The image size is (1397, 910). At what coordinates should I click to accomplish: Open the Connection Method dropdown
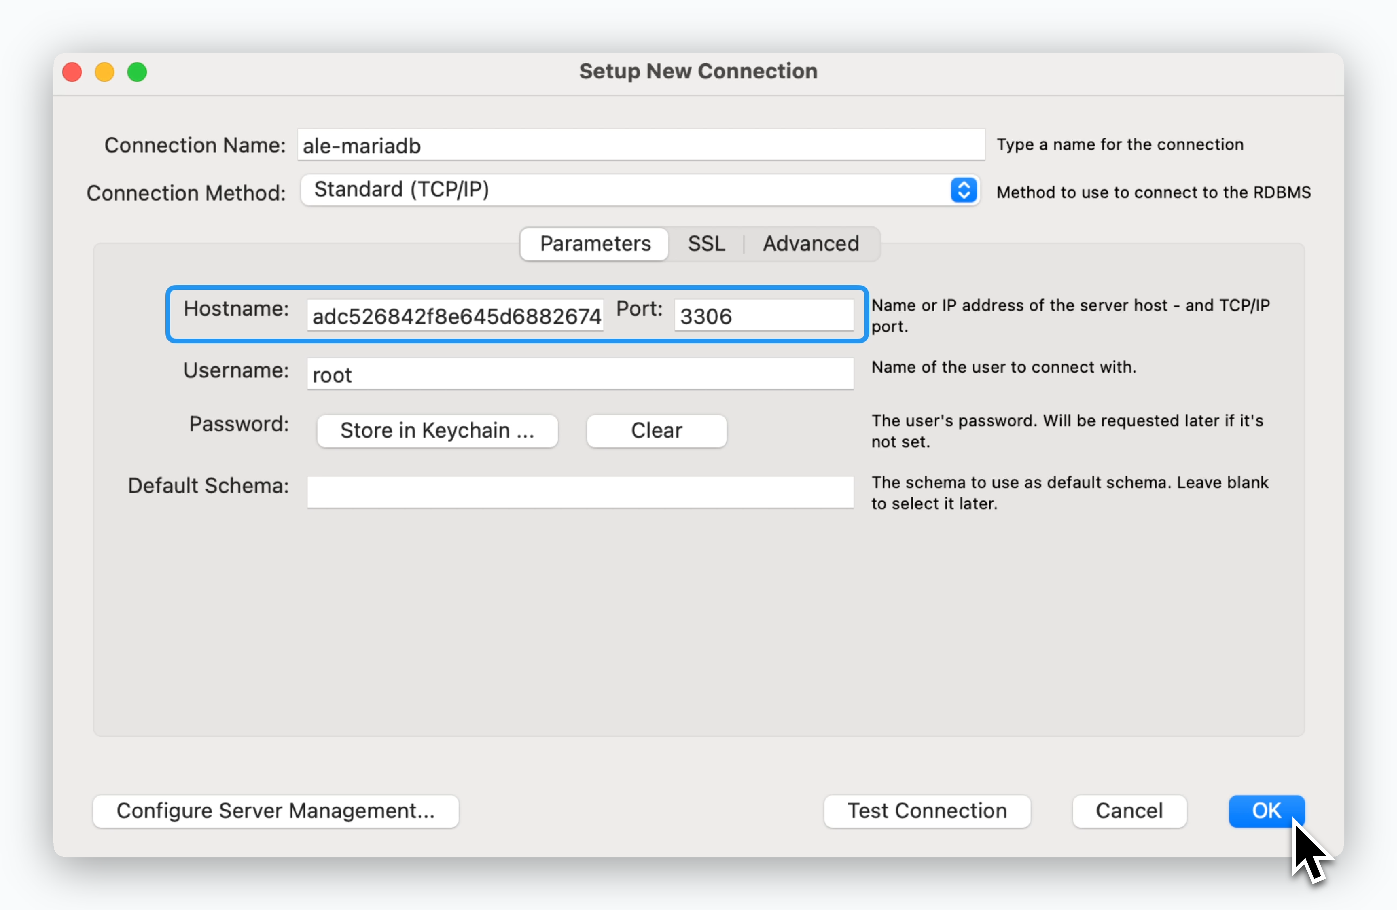coord(640,190)
